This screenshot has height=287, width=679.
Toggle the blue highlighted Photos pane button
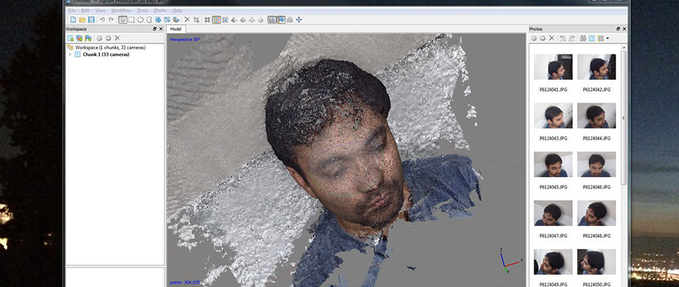(x=591, y=38)
